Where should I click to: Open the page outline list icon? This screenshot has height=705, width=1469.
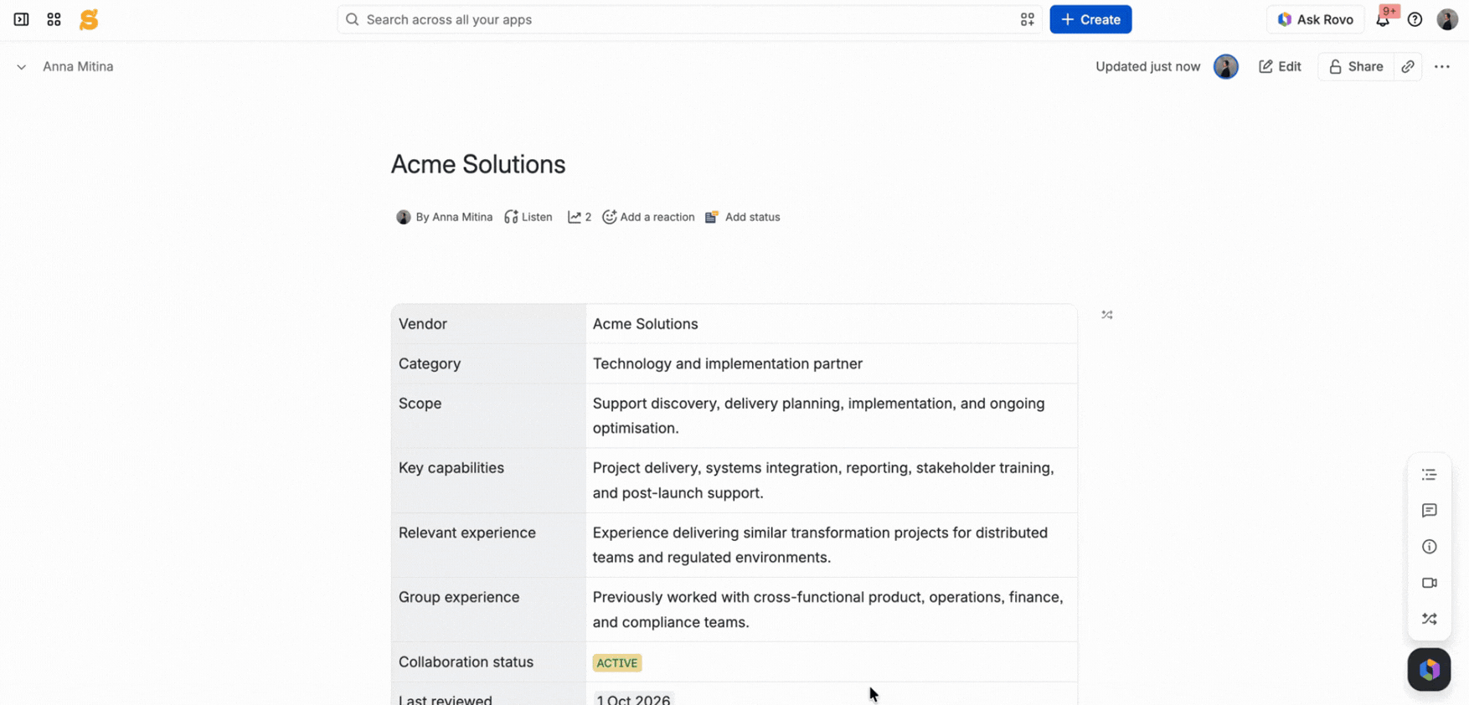(x=1429, y=475)
